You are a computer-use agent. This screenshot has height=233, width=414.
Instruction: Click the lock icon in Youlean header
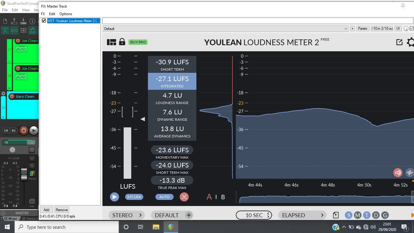[x=122, y=42]
